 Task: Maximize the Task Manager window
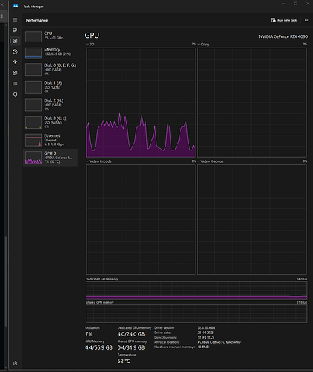296,4
